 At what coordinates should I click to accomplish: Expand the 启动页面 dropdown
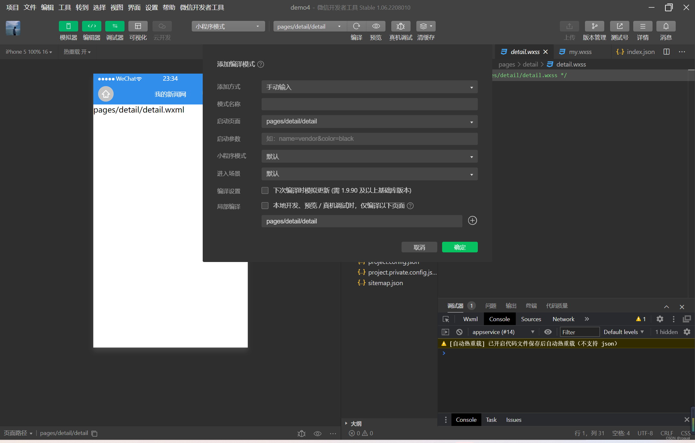point(369,122)
